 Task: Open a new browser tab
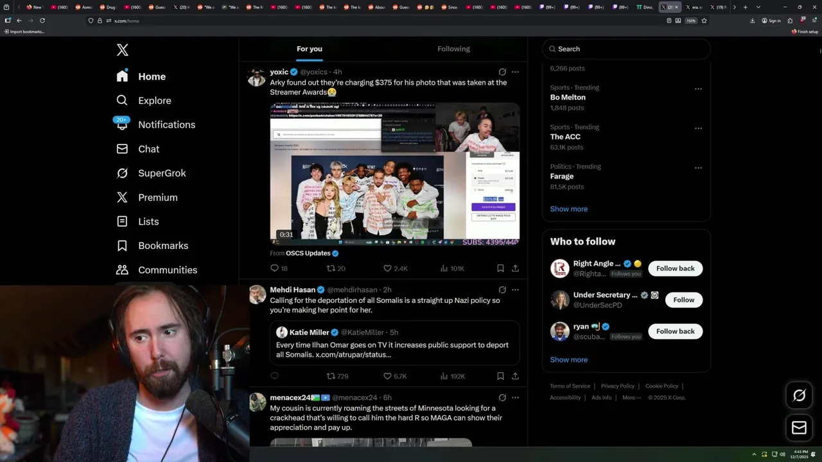coord(745,7)
